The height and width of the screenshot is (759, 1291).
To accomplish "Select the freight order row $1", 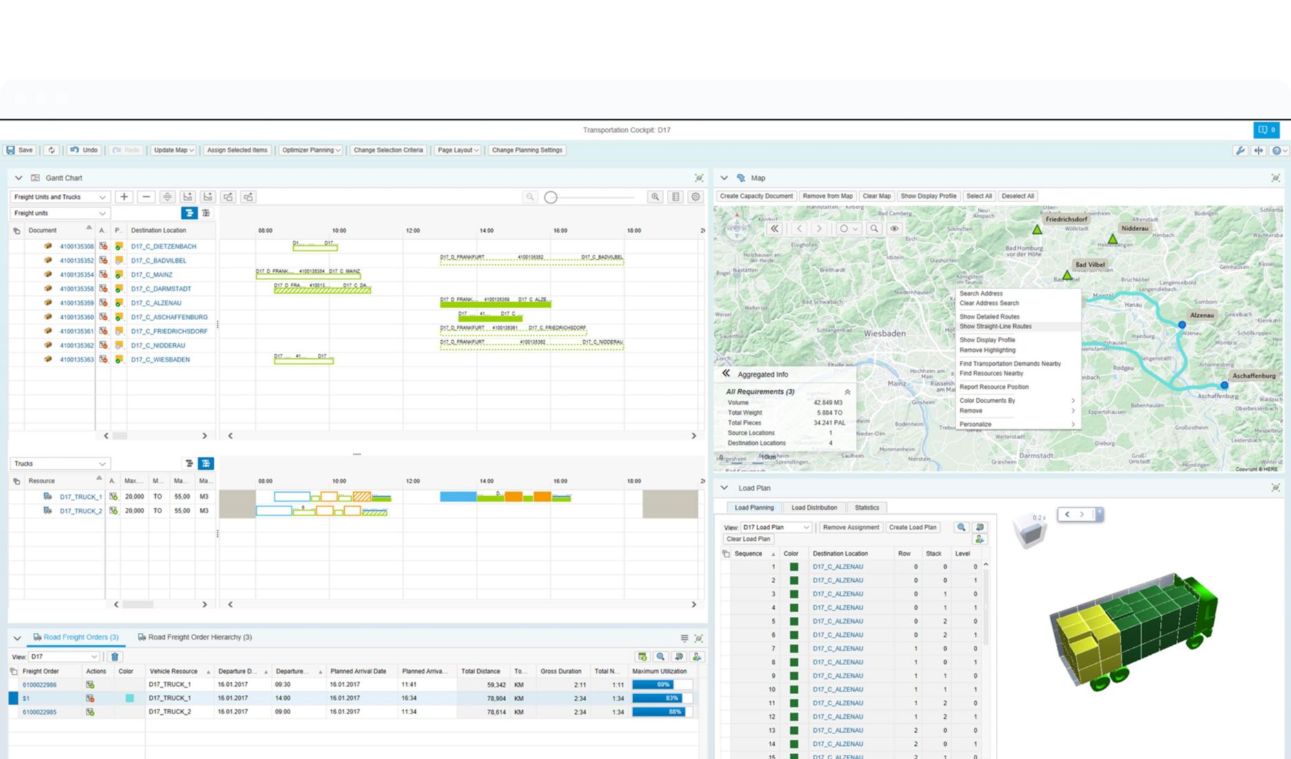I will pyautogui.click(x=26, y=698).
